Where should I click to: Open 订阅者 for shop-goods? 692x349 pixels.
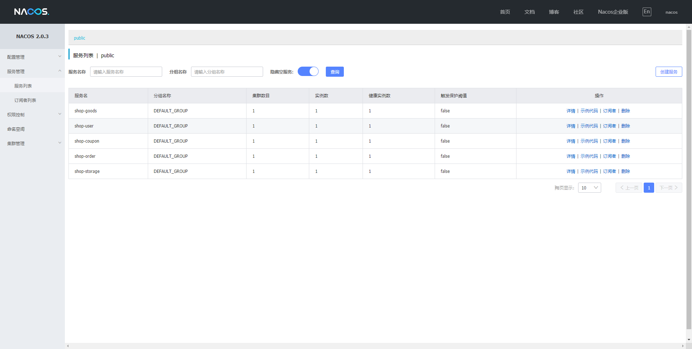coord(609,111)
